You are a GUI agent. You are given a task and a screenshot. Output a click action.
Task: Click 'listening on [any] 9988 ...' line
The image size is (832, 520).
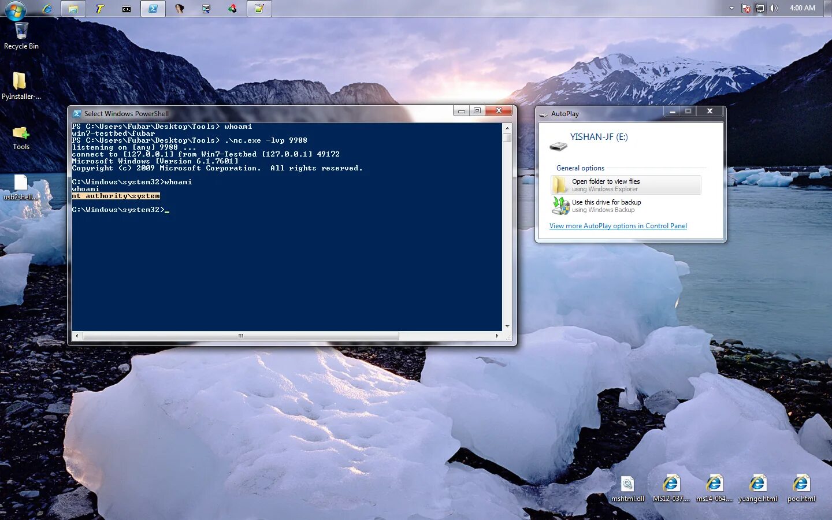pyautogui.click(x=134, y=147)
